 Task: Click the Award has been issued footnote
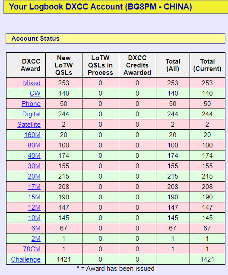[x=116, y=269]
